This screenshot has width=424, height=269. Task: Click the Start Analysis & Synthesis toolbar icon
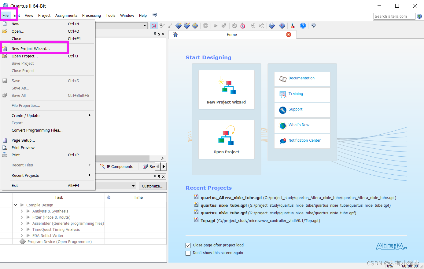pos(224,26)
